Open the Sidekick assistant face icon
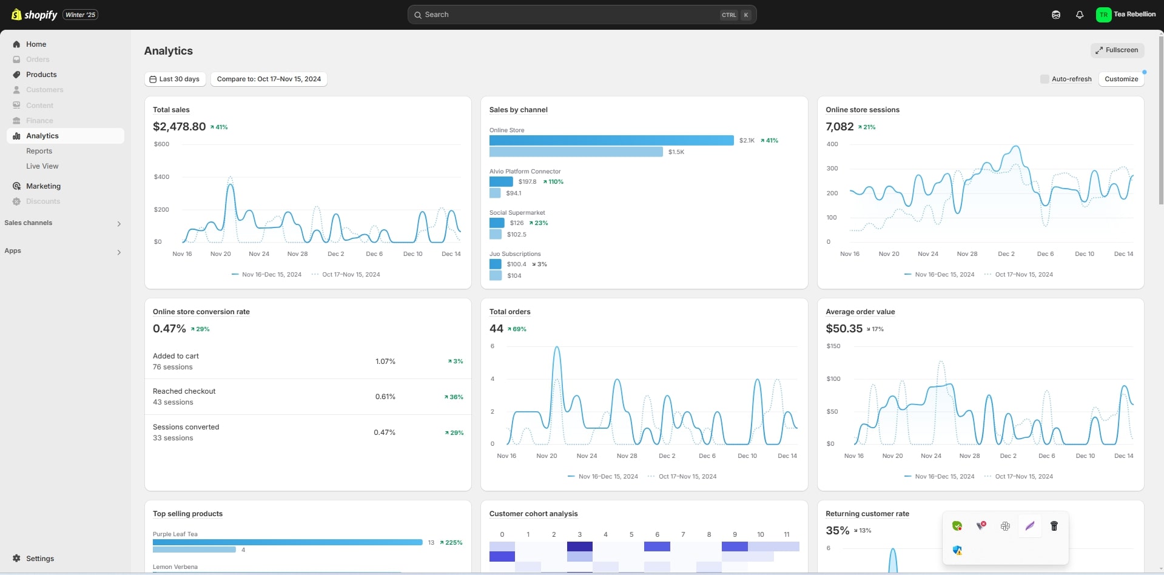The height and width of the screenshot is (575, 1164). (x=1056, y=15)
